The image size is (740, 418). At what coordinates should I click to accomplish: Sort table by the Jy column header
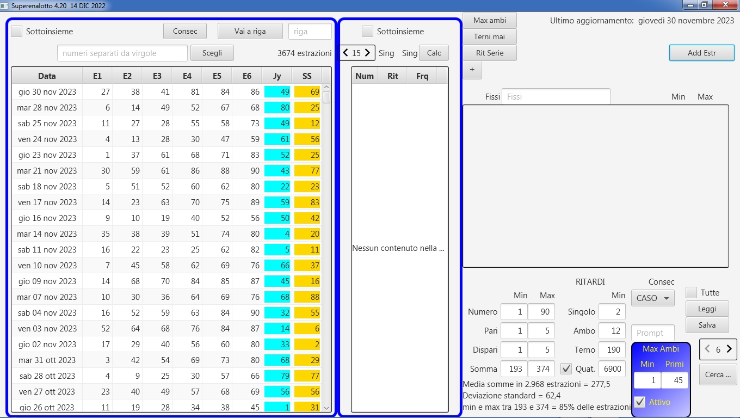277,76
